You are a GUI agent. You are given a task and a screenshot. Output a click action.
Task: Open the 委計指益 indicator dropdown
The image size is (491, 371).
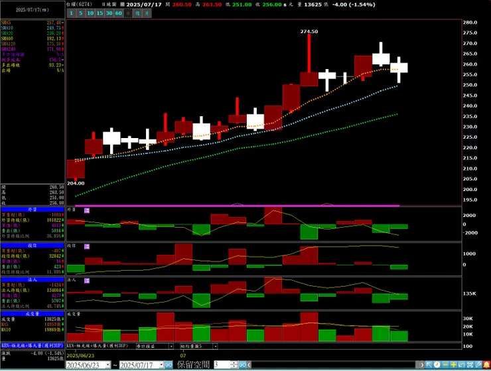171,346
